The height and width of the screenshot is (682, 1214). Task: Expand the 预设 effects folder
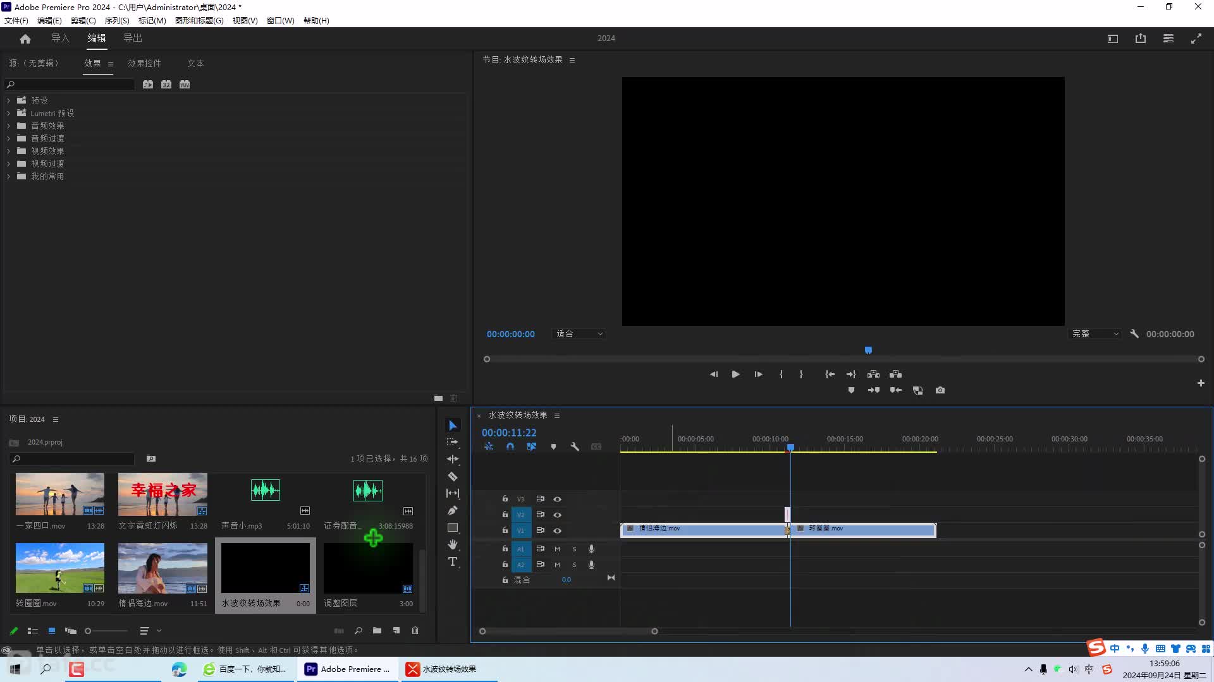coord(8,100)
